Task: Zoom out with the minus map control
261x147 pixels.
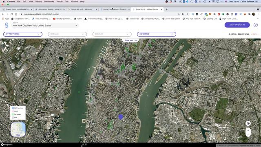Action: point(248,134)
